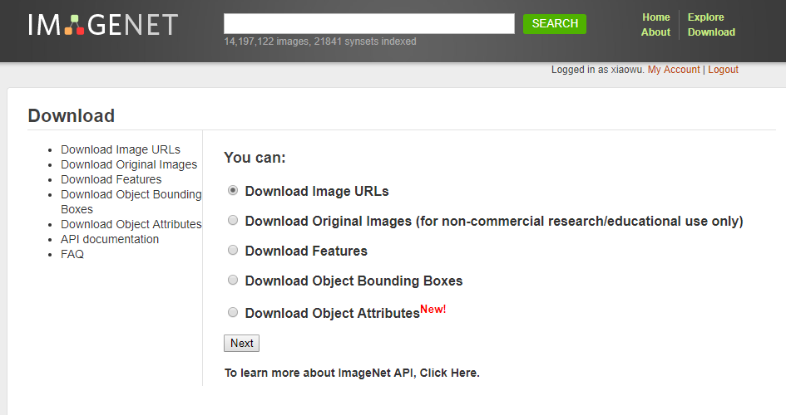
Task: Focus the ImageNet search input field
Action: [x=369, y=24]
